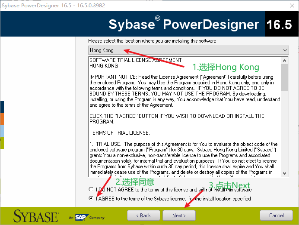Close the PowerDesigner installer window
This screenshot has height=225, width=299.
pos(292,6)
